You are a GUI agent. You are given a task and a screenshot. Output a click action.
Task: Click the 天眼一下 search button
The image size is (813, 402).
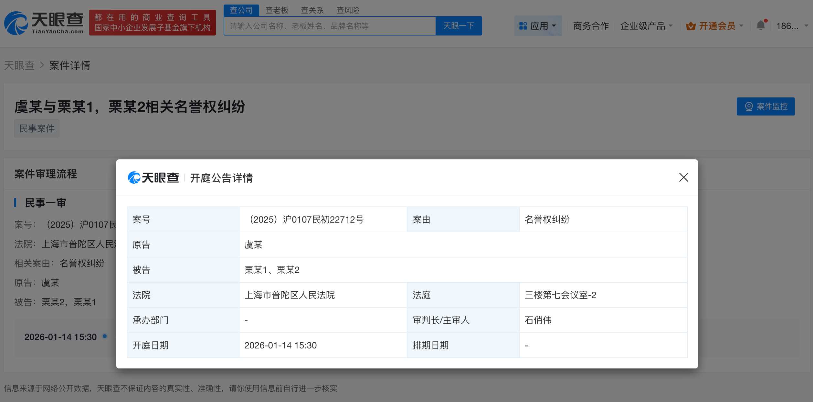pos(459,25)
